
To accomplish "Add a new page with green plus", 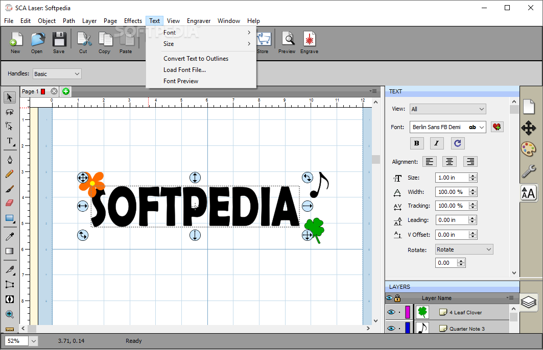I will 66,91.
